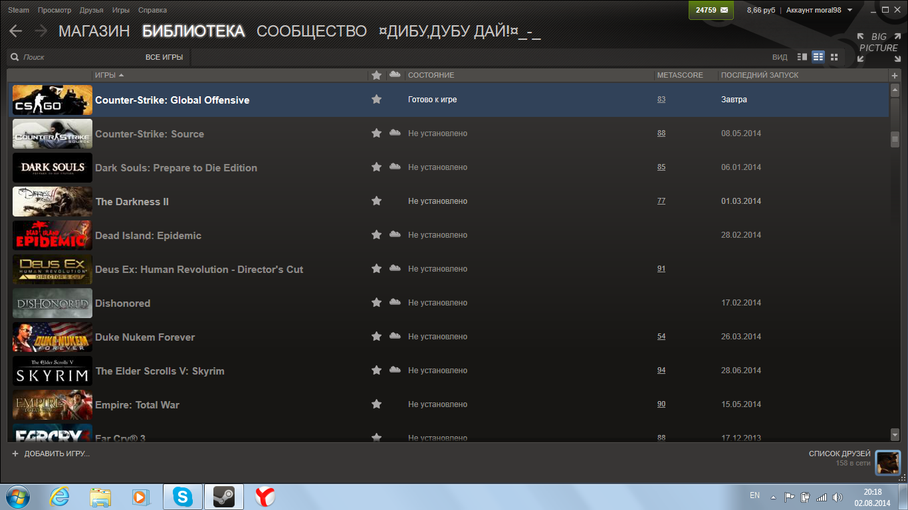Open the Просмотр menu
Viewport: 908px width, 510px height.
click(55, 10)
